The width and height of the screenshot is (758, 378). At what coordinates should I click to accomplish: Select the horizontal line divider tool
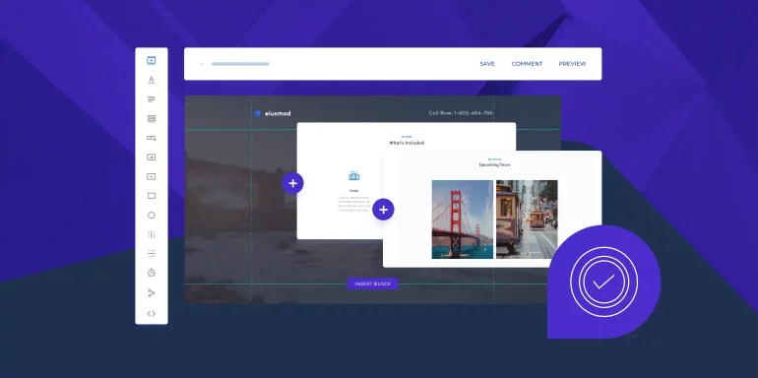tap(152, 253)
